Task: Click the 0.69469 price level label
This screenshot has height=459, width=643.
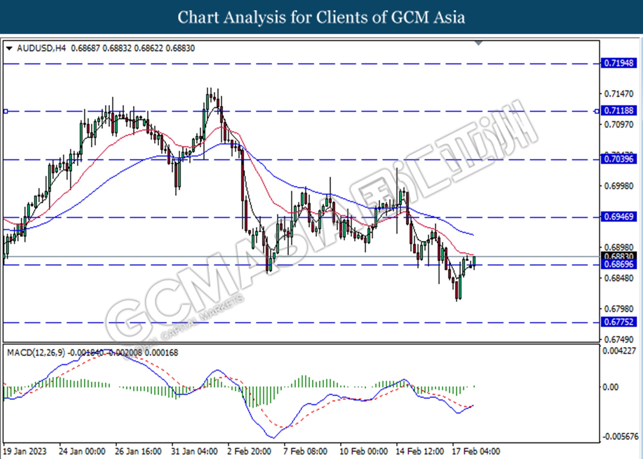Action: (x=619, y=217)
